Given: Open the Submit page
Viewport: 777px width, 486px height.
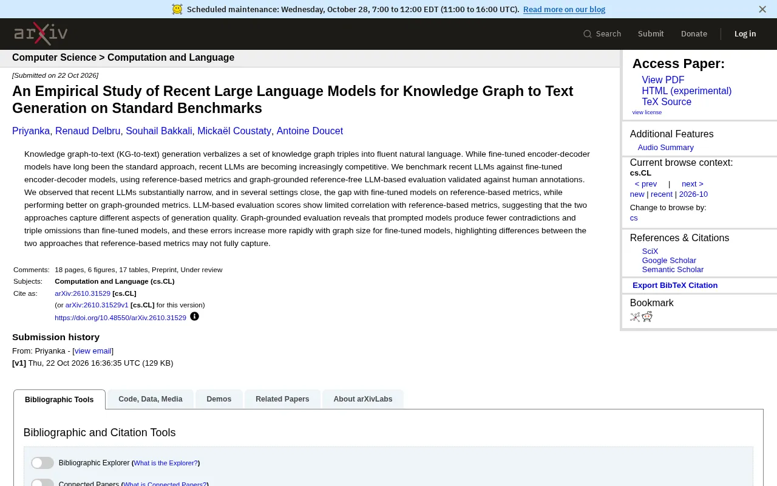Looking at the screenshot, I should pyautogui.click(x=651, y=34).
